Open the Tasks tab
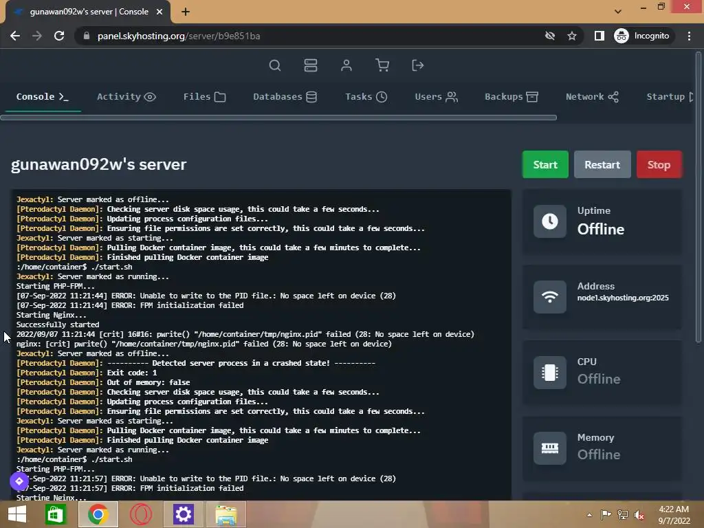Screen dimensions: 704x528 [x=366, y=96]
